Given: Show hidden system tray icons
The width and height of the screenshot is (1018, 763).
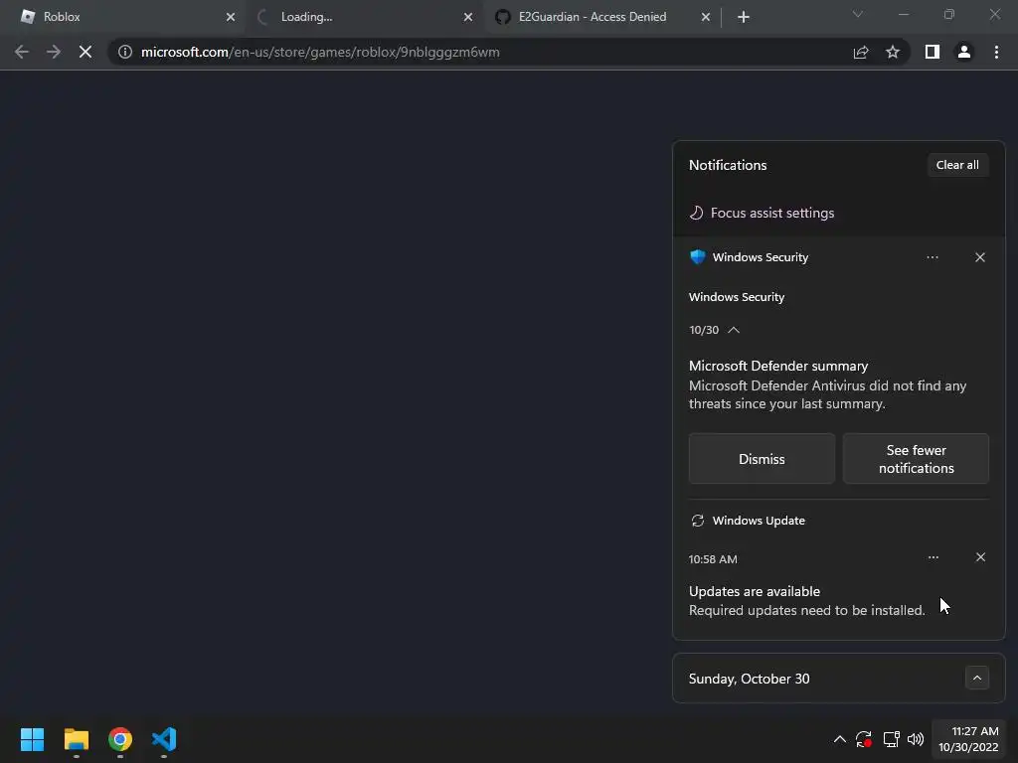Looking at the screenshot, I should click(839, 739).
